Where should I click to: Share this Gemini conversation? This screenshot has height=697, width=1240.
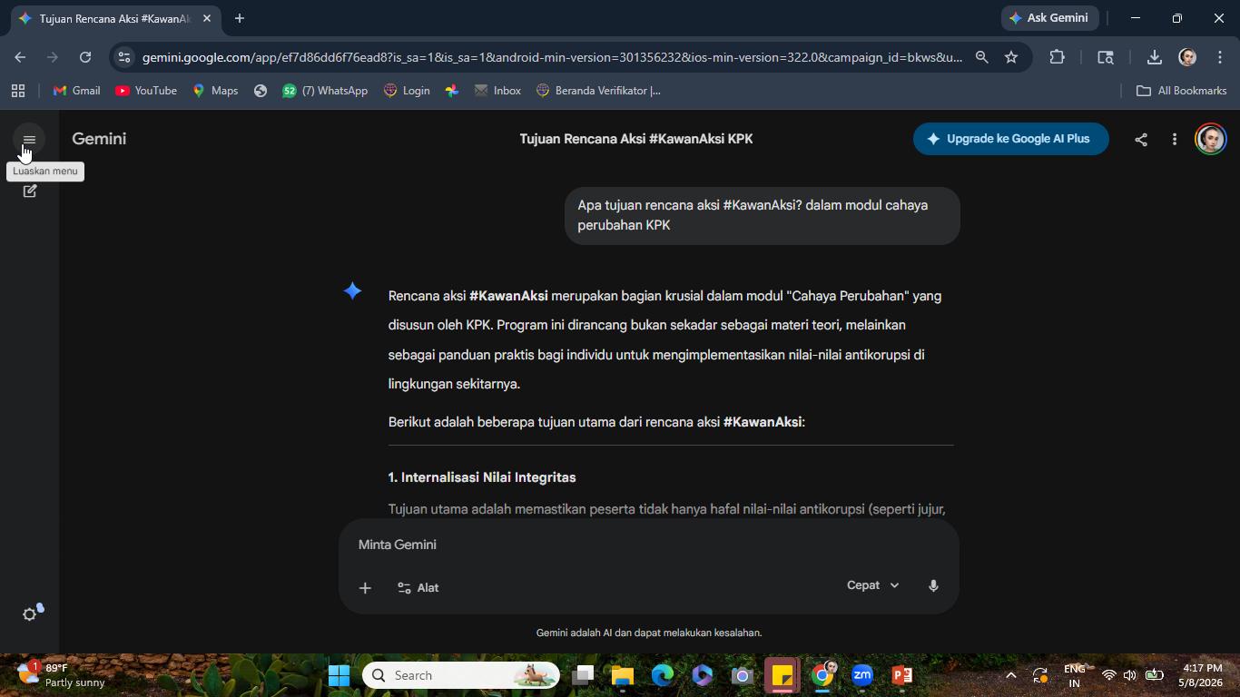coord(1141,139)
